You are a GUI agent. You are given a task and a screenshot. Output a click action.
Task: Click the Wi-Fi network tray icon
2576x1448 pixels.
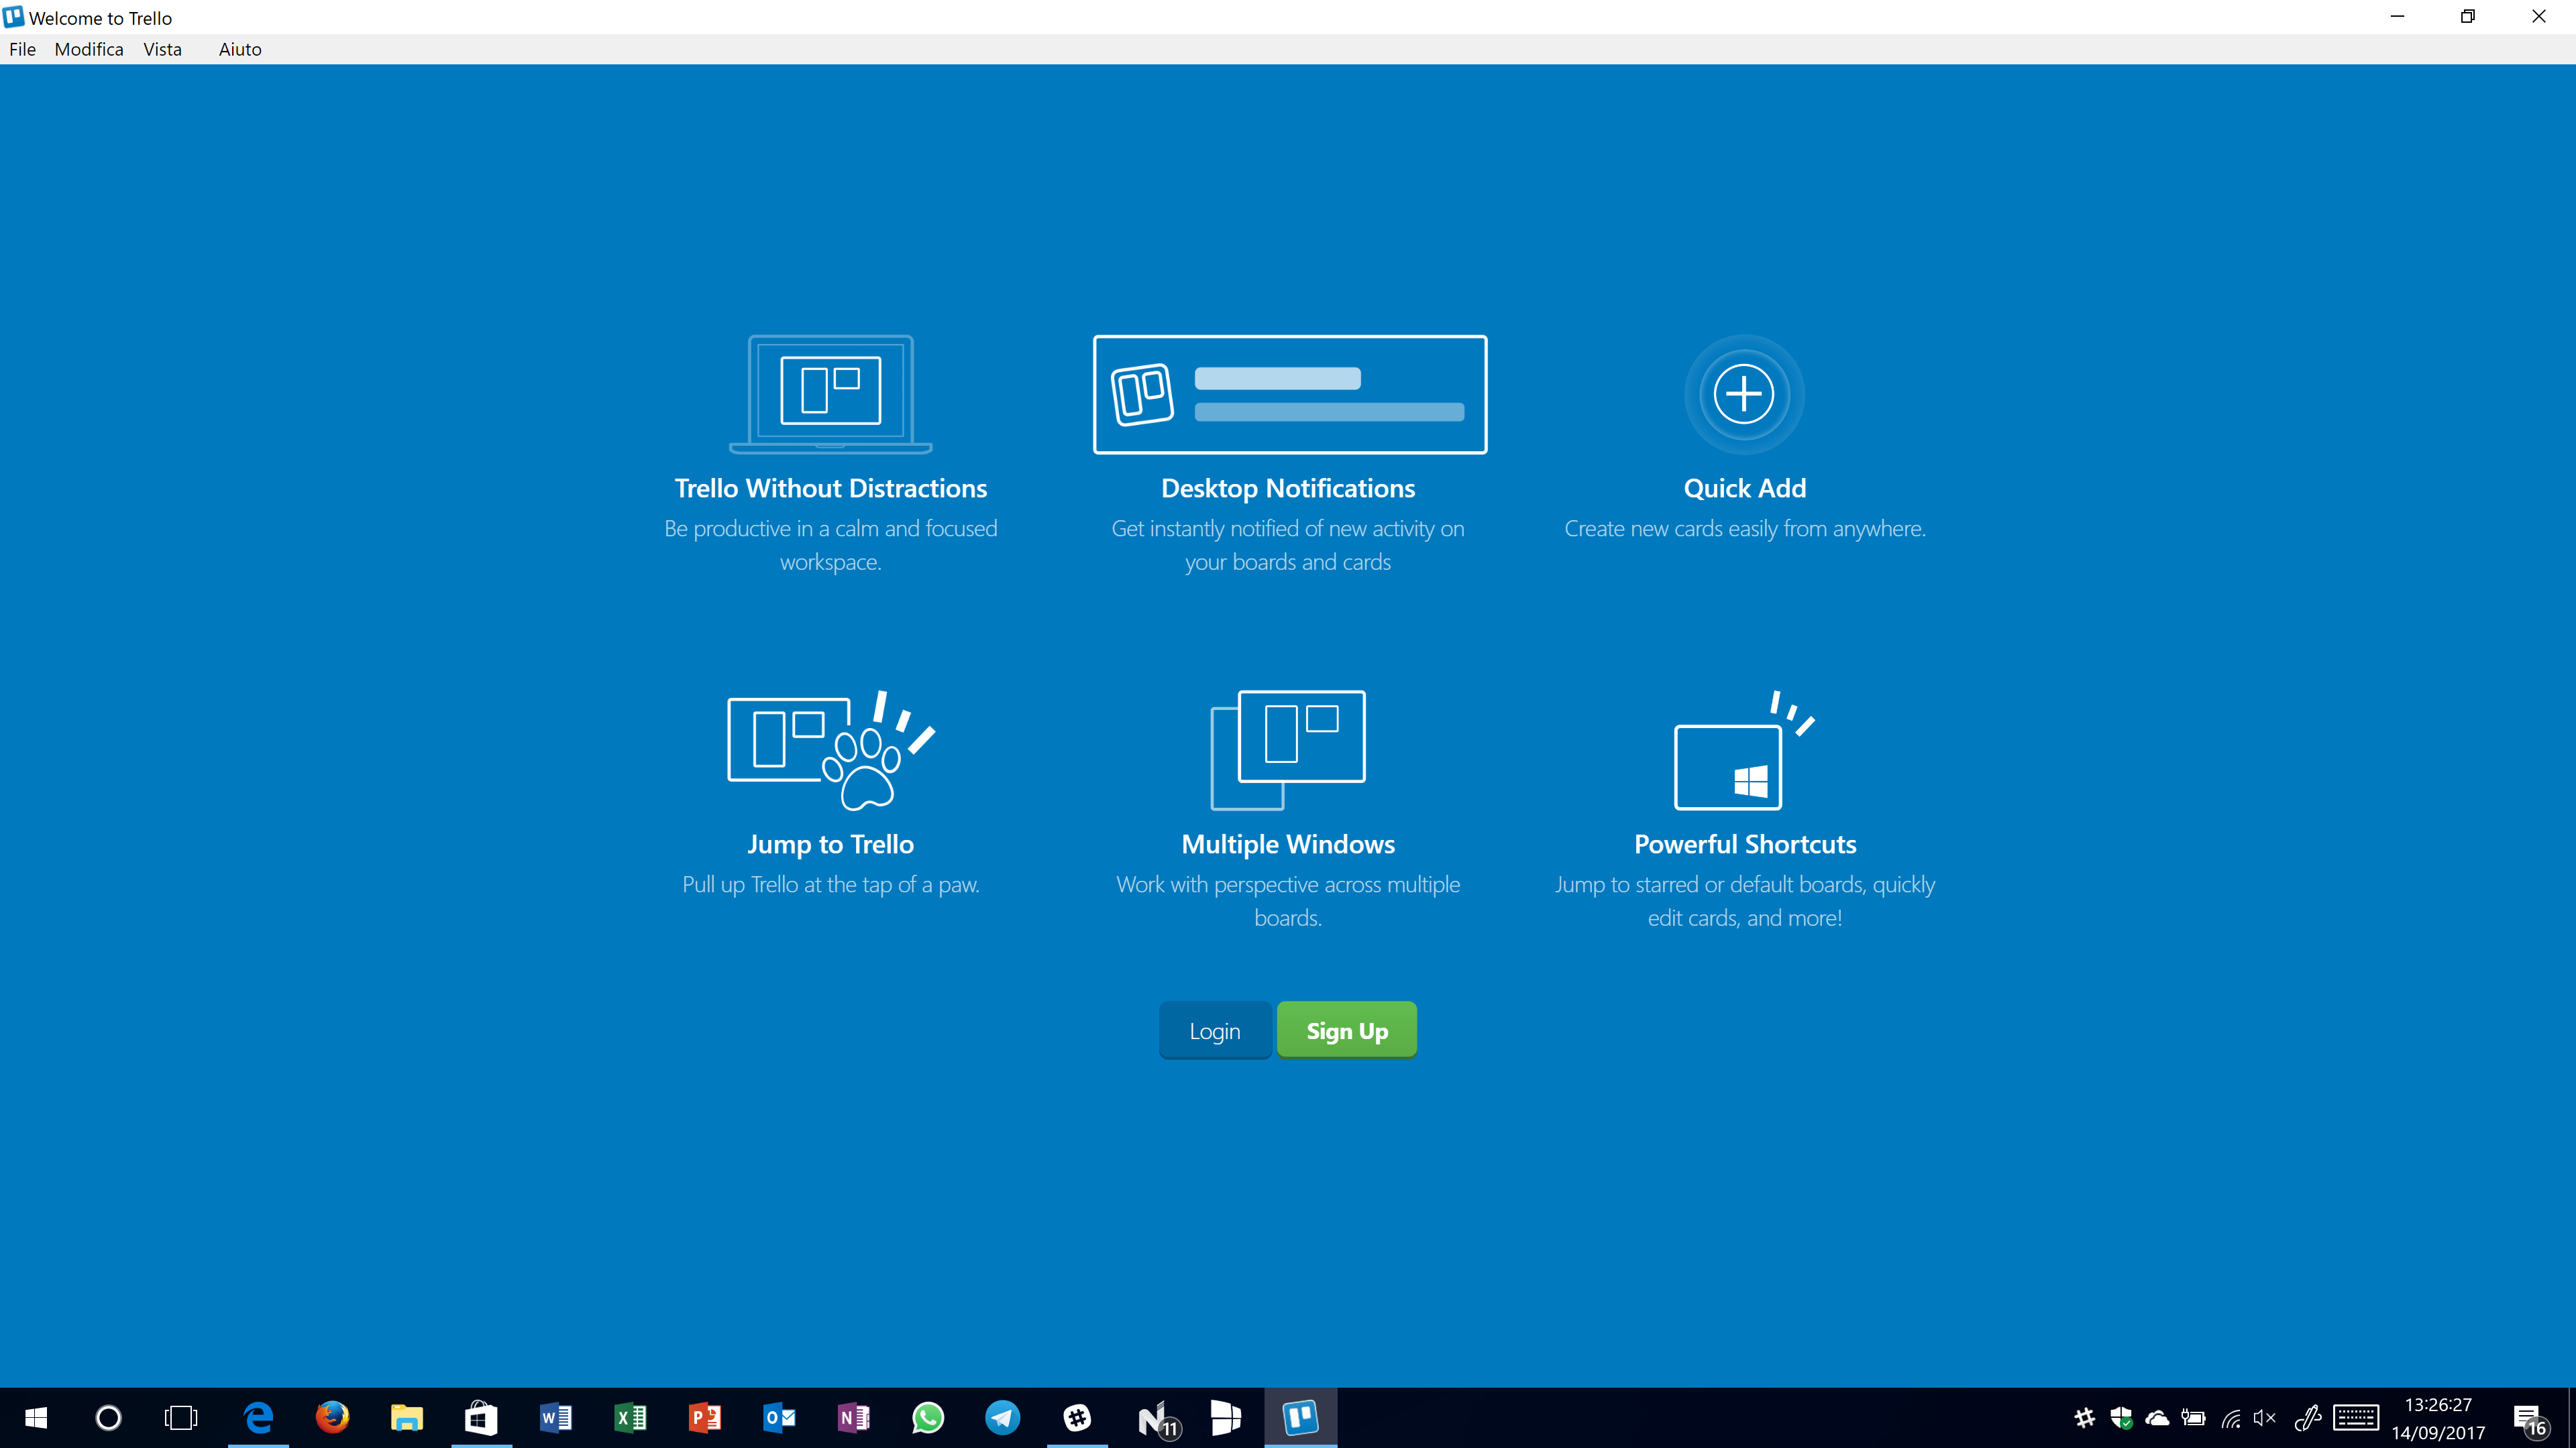pyautogui.click(x=2230, y=1418)
